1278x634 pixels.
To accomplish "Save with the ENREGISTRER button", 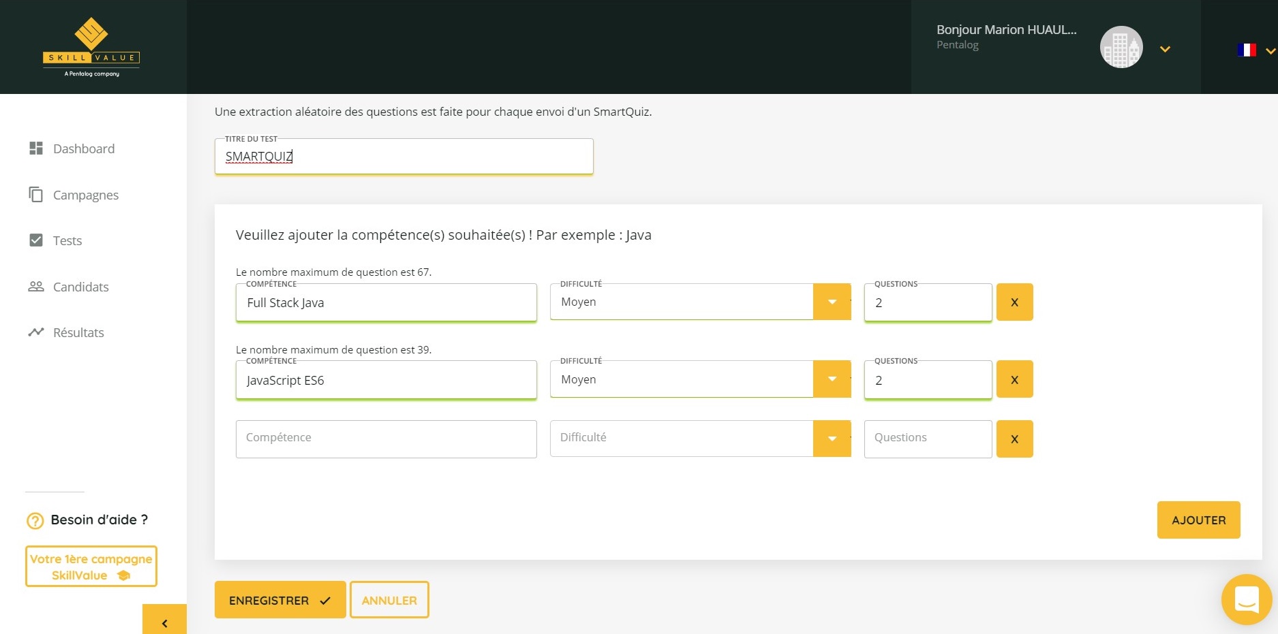I will point(279,600).
